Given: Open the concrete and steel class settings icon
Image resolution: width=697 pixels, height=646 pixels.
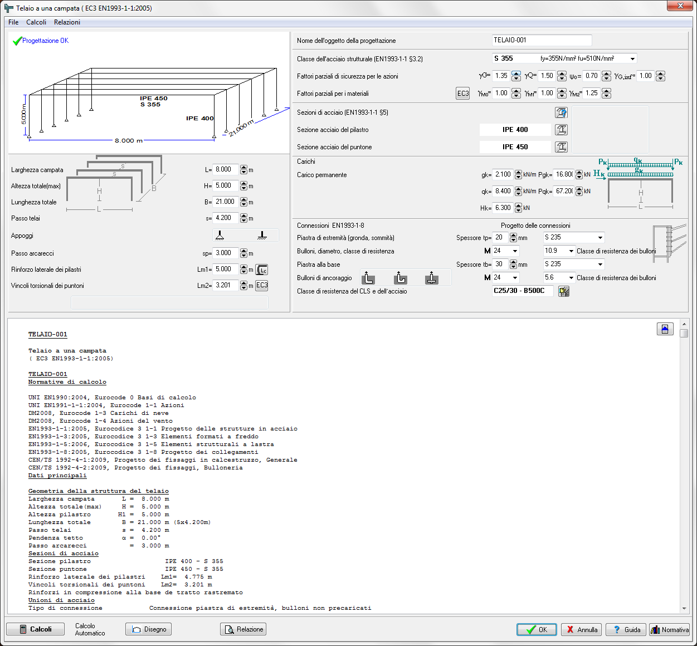Looking at the screenshot, I should [564, 291].
